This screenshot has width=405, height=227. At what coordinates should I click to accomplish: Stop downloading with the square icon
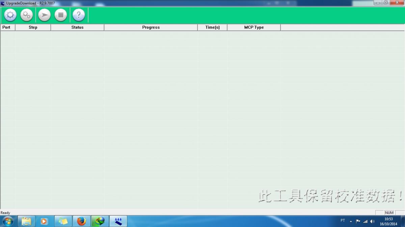click(x=61, y=15)
